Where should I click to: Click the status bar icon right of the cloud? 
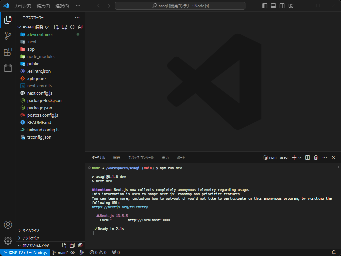82,253
